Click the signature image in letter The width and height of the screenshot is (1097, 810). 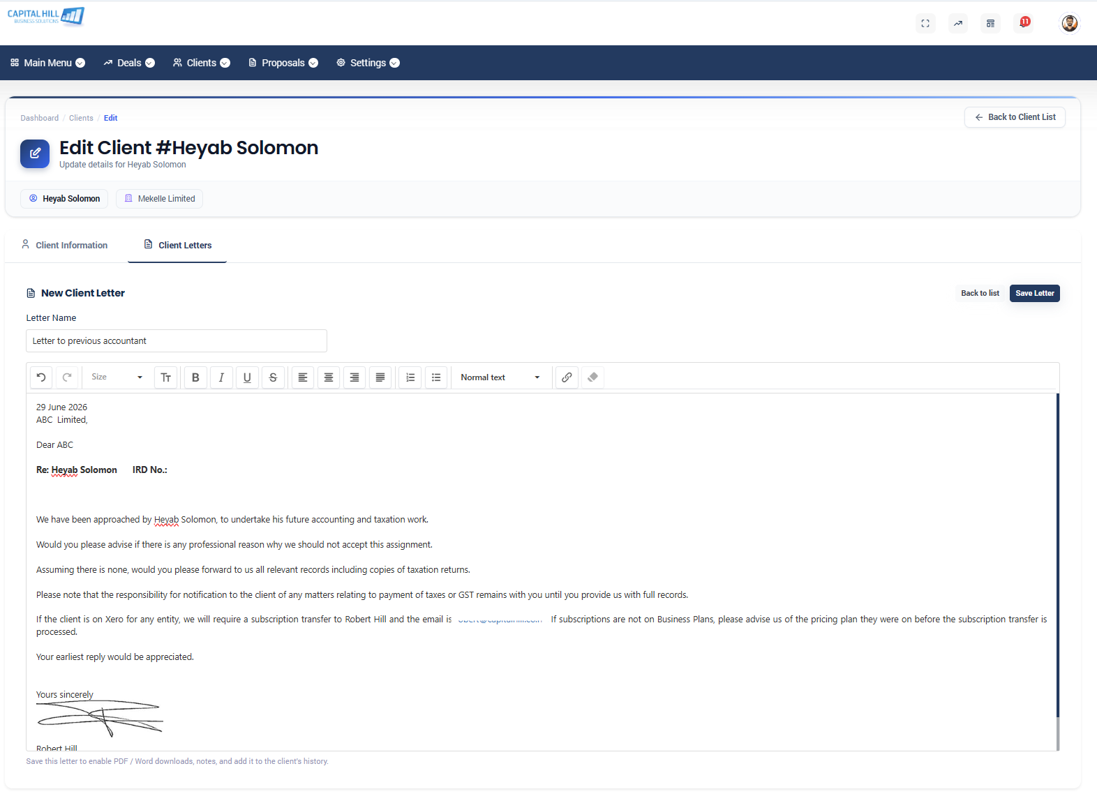point(100,719)
